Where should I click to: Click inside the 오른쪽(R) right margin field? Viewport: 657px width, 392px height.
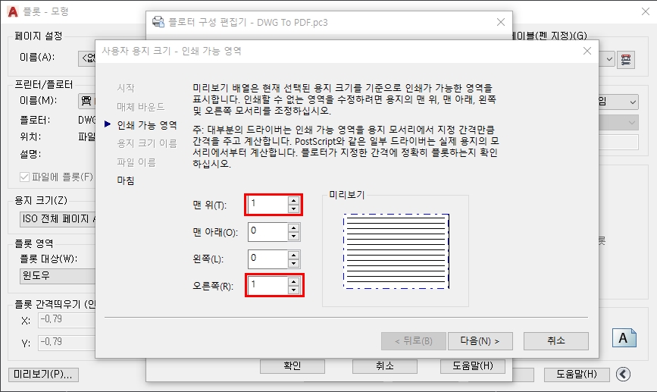click(267, 286)
